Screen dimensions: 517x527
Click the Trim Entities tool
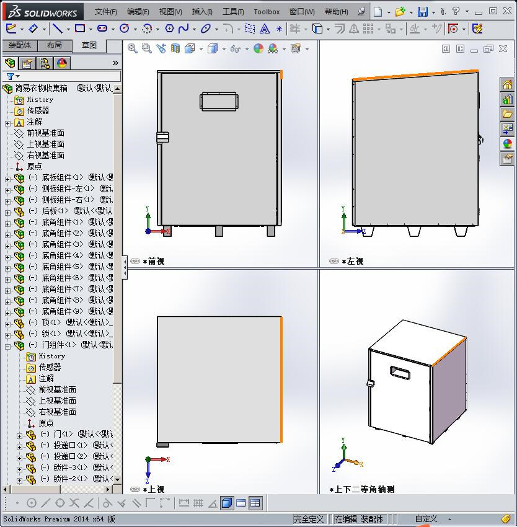pyautogui.click(x=295, y=29)
